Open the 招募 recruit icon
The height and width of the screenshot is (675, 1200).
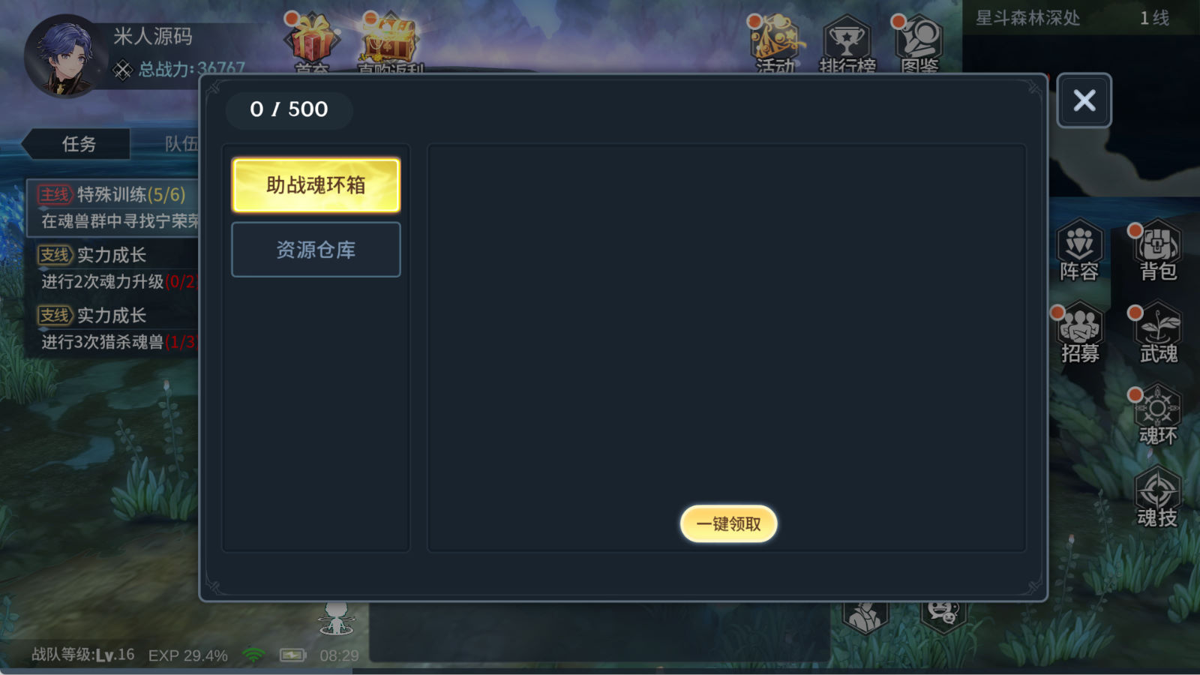(x=1080, y=333)
